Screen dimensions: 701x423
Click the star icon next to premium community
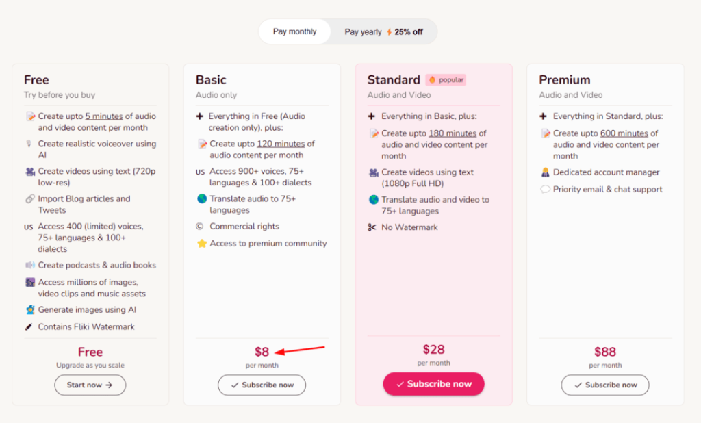(202, 243)
